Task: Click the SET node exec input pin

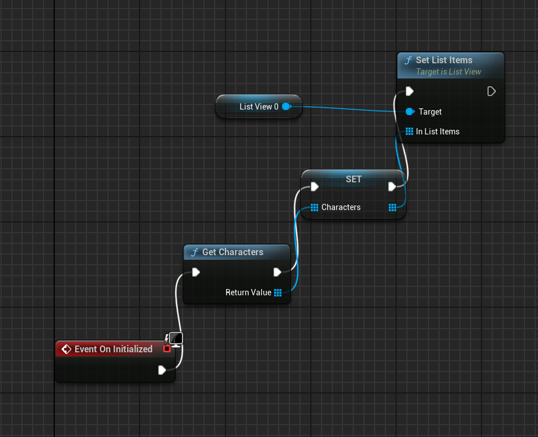Action: coord(314,187)
